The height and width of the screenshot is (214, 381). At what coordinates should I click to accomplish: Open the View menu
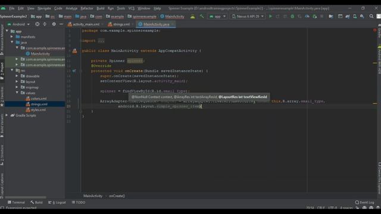(x=30, y=8)
